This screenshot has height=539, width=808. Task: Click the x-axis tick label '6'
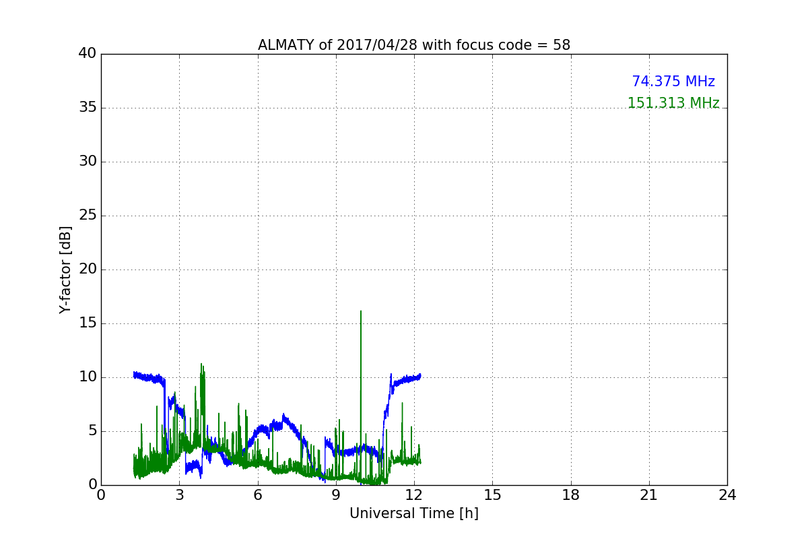258,495
